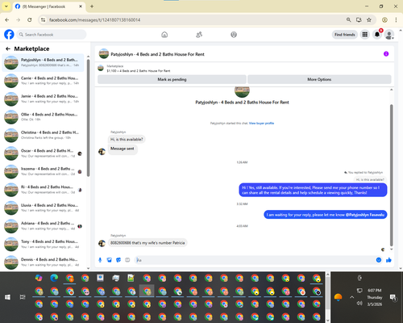This screenshot has height=323, width=403.
Task: Go to Facebook Home feed icon
Action: (x=164, y=35)
